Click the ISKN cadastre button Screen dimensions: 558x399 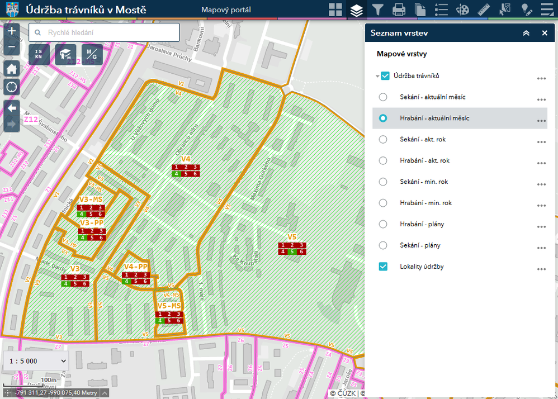coord(39,54)
